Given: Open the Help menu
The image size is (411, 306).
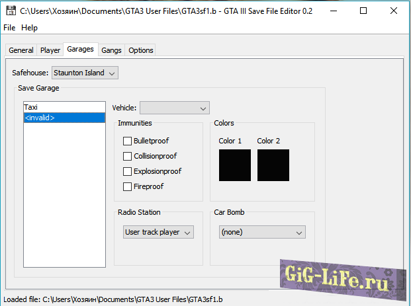Looking at the screenshot, I should 29,28.
